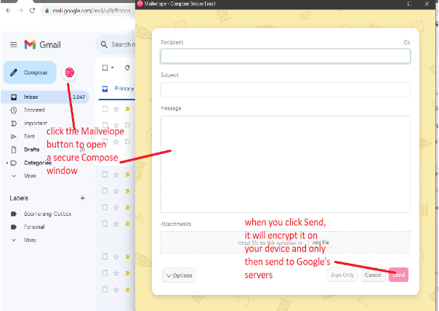Click the Gmail logo

pos(42,44)
